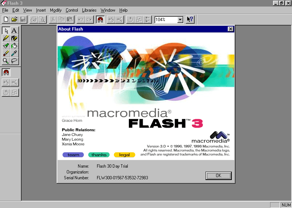
Task: Click the Version 3.0 copyright line
Action: tap(188, 146)
